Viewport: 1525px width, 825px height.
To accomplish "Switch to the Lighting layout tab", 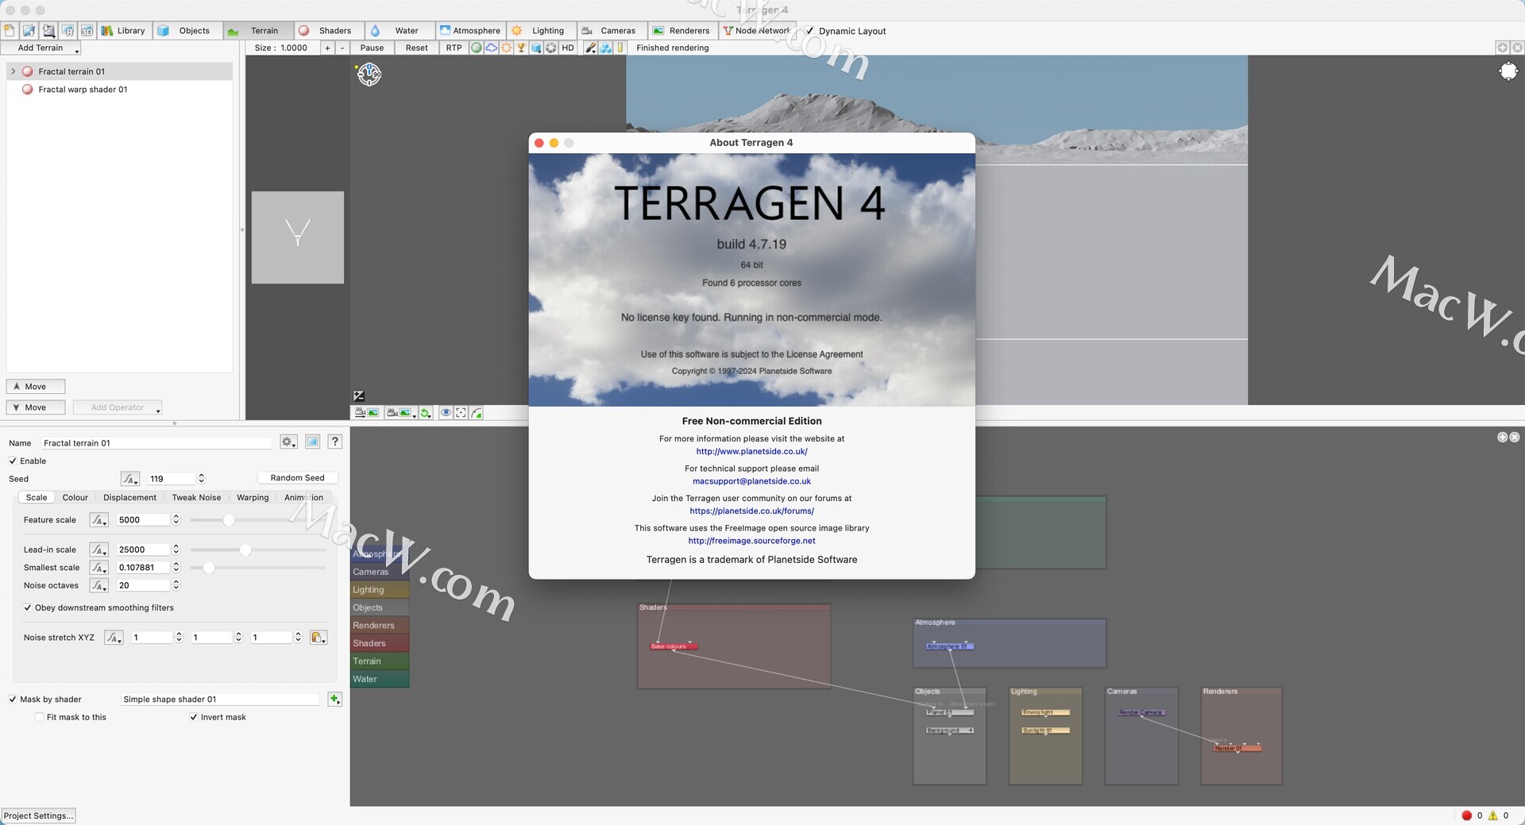I will point(540,30).
